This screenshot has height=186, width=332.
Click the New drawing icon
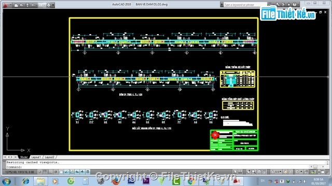click(x=16, y=5)
